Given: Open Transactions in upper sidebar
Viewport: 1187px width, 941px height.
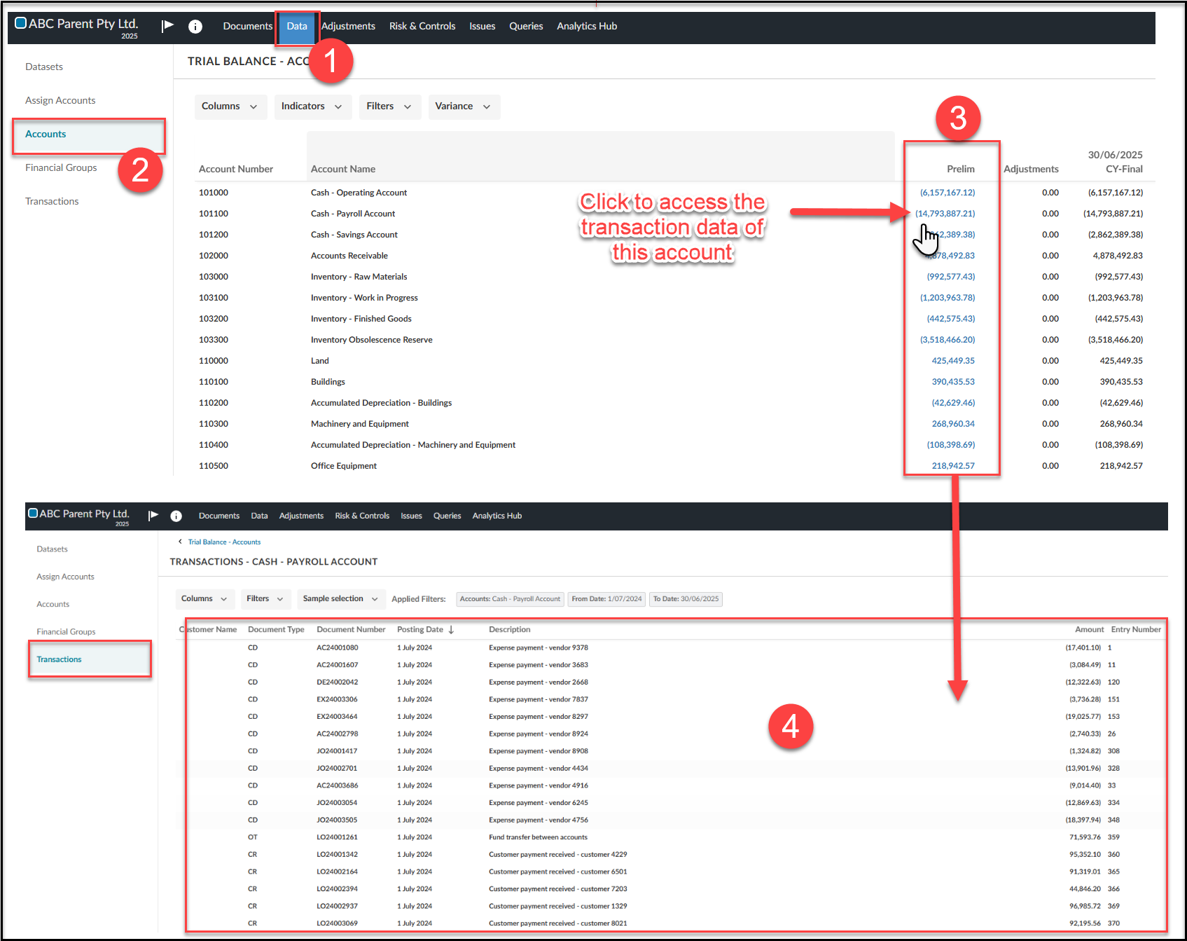Looking at the screenshot, I should tap(52, 201).
